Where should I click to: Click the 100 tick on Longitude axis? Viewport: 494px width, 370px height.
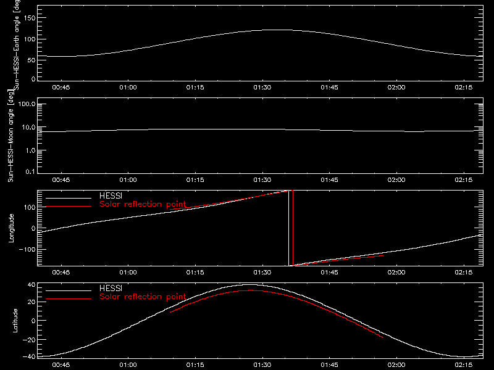30,207
